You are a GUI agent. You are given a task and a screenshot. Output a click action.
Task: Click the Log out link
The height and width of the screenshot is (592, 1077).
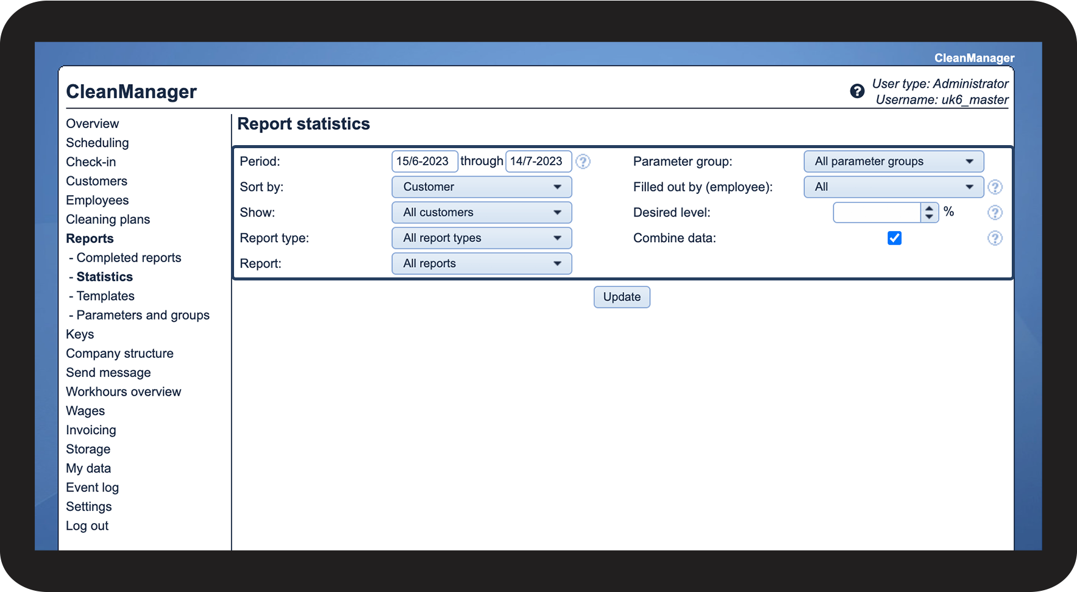(87, 526)
